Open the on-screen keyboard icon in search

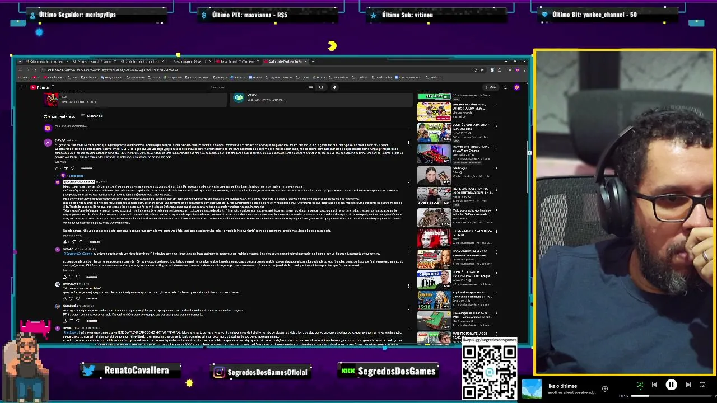(x=310, y=87)
